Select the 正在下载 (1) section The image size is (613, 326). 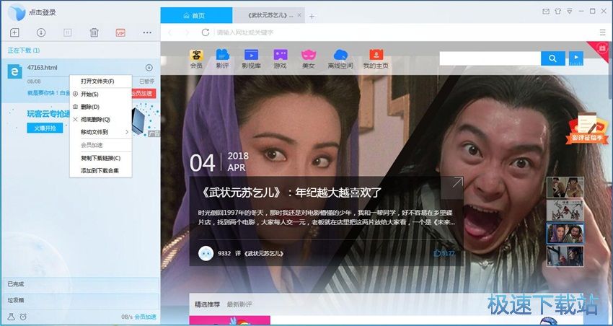coord(24,50)
